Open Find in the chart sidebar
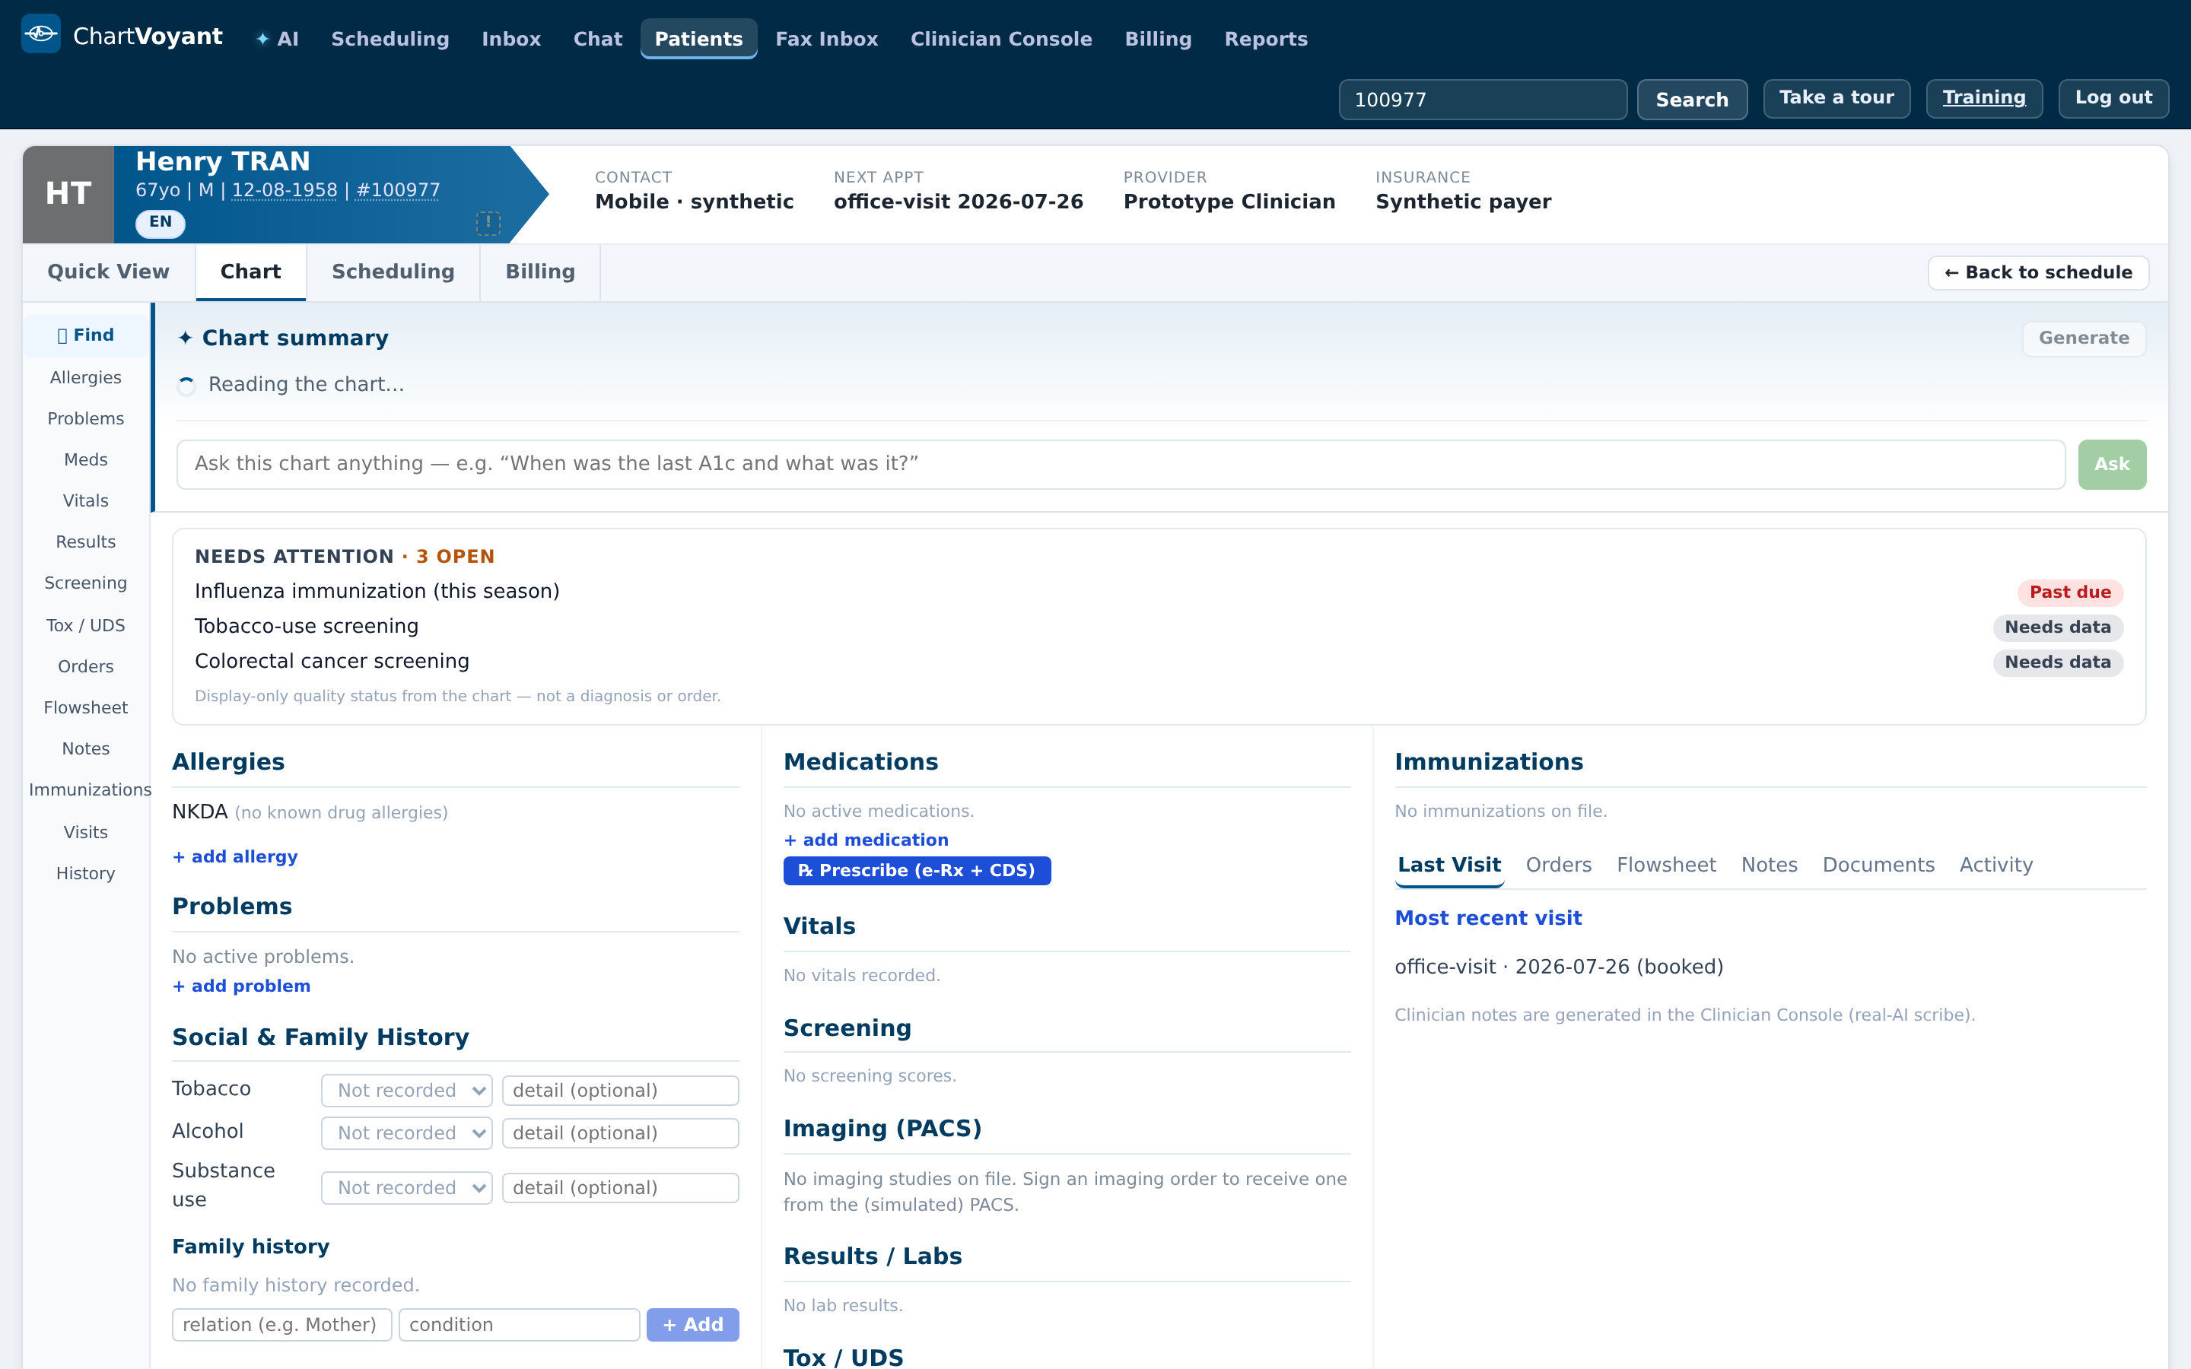Screen dimensions: 2191x1369 click(x=86, y=335)
